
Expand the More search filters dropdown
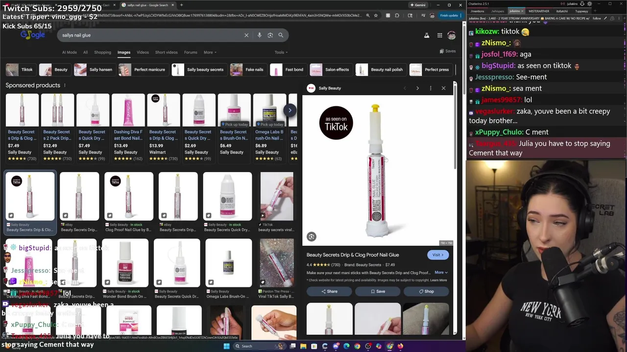click(x=210, y=52)
